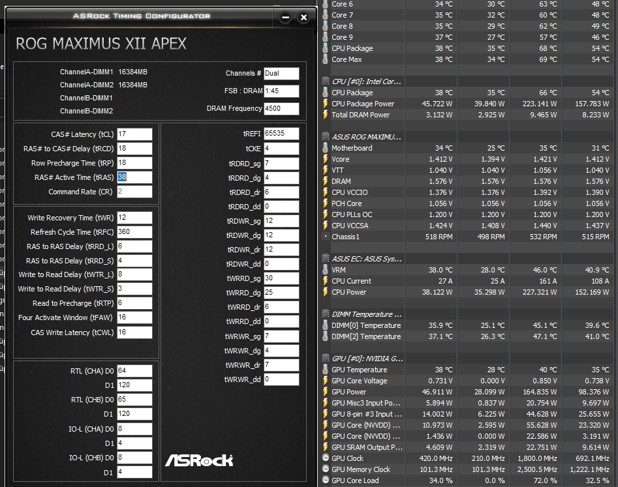Select the VTT sensor row label
This screenshot has width=618, height=487.
tap(337, 170)
